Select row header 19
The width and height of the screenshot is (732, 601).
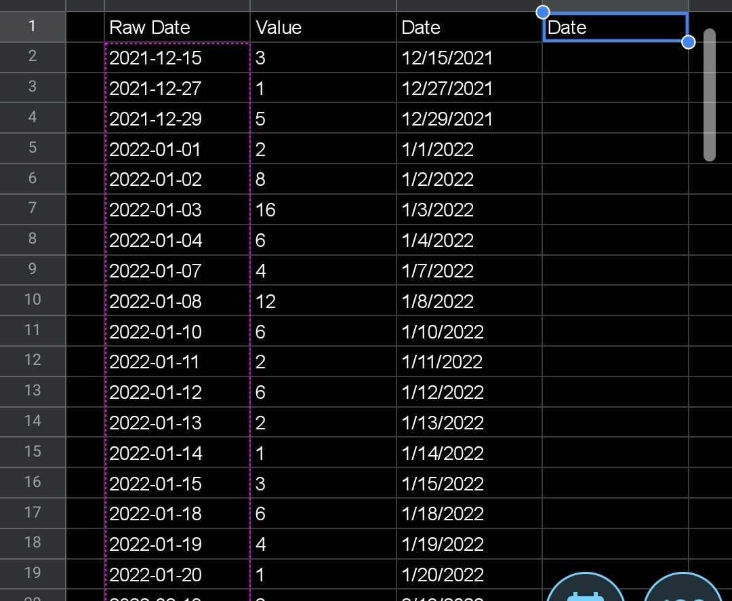click(x=33, y=574)
